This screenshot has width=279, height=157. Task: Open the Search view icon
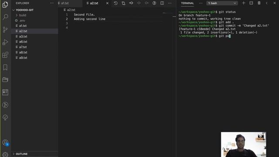click(x=5, y=17)
